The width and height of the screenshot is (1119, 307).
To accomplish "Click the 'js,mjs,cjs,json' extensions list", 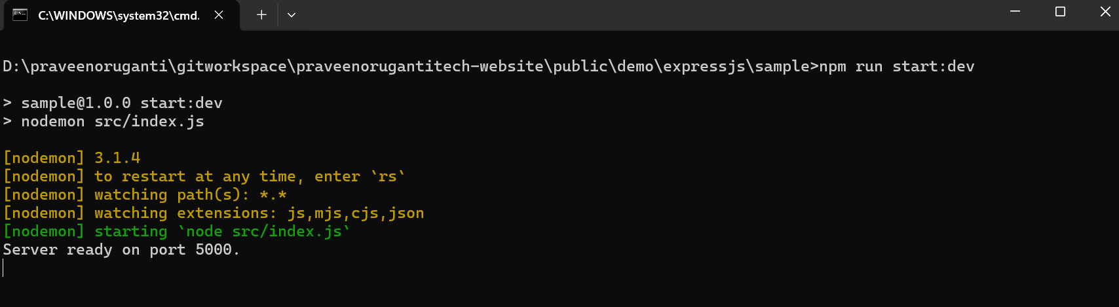I will 356,213.
